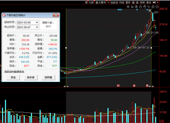Click the 257 high price label
Screen dimensions: 170x123
pos(156,12)
